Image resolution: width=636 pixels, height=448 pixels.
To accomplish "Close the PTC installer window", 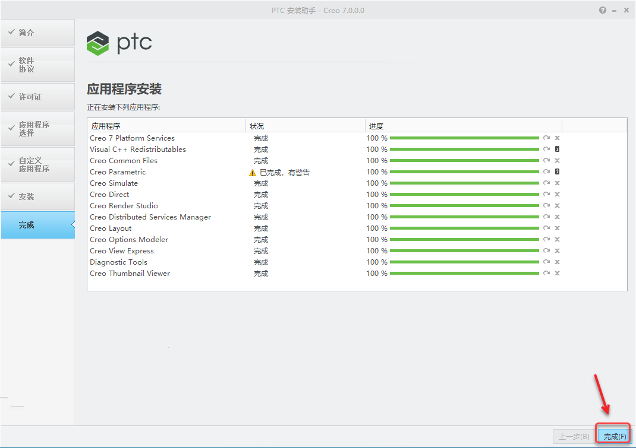I will 626,10.
